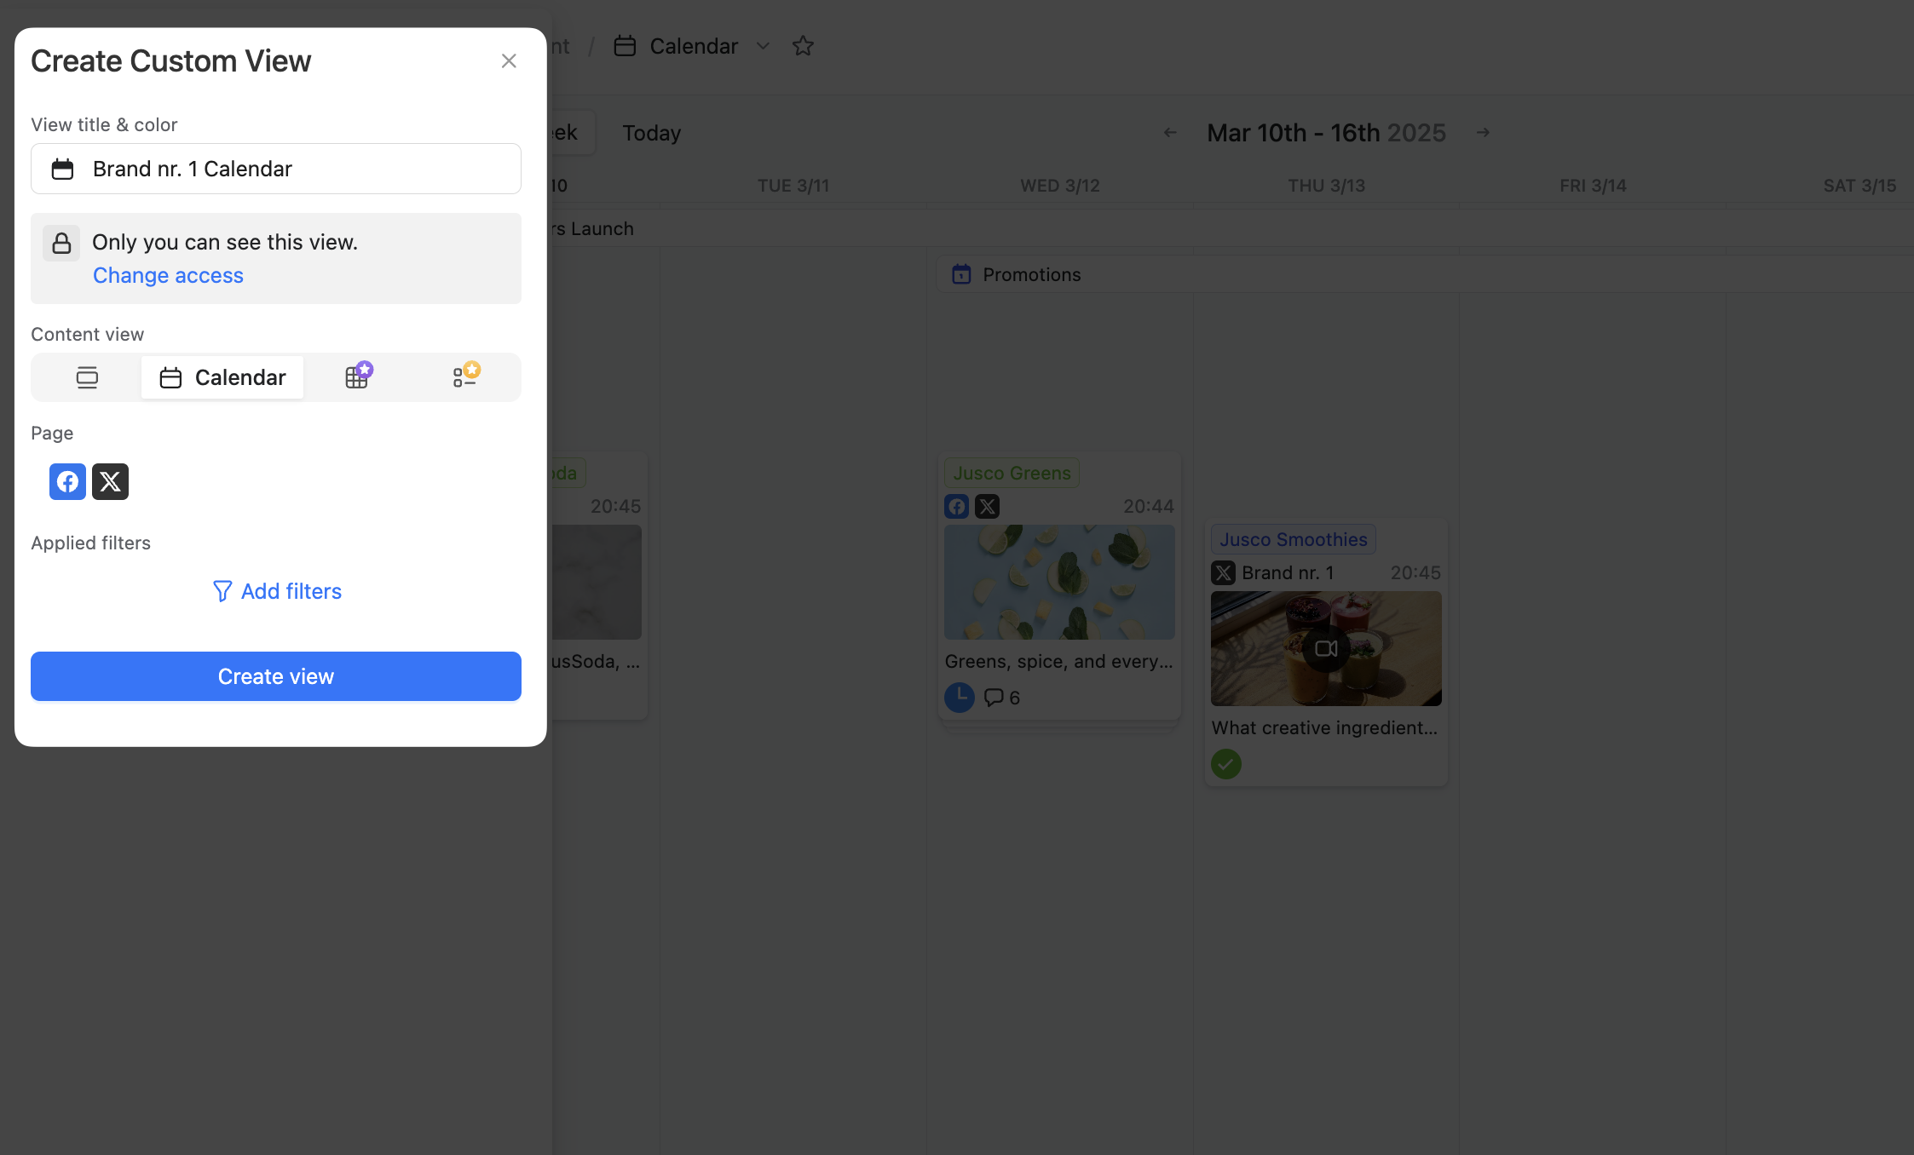
Task: Select the Grid content view icon
Action: (x=357, y=377)
